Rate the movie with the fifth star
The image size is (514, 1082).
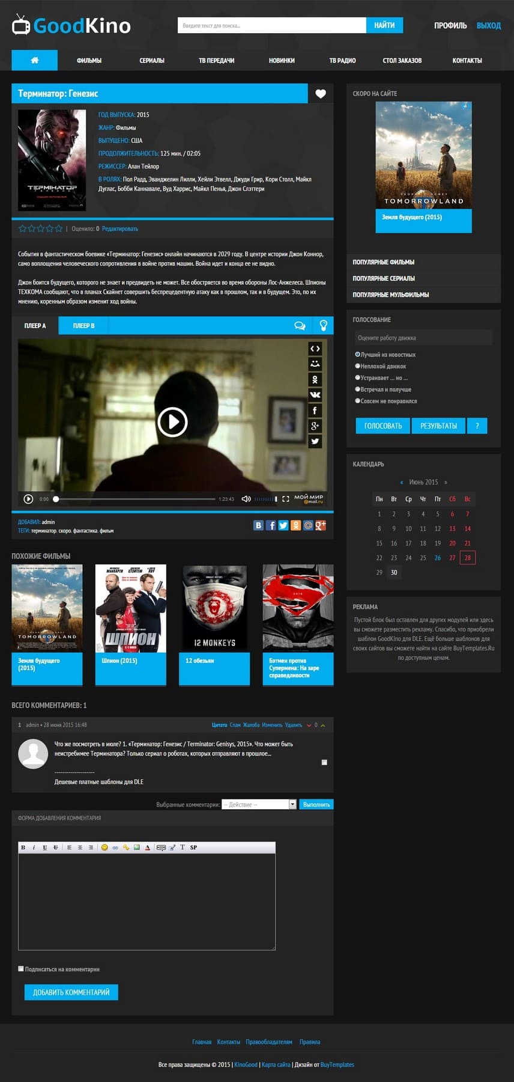pyautogui.click(x=59, y=228)
